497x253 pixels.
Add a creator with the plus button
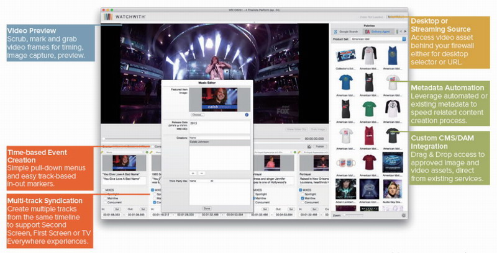click(x=194, y=173)
